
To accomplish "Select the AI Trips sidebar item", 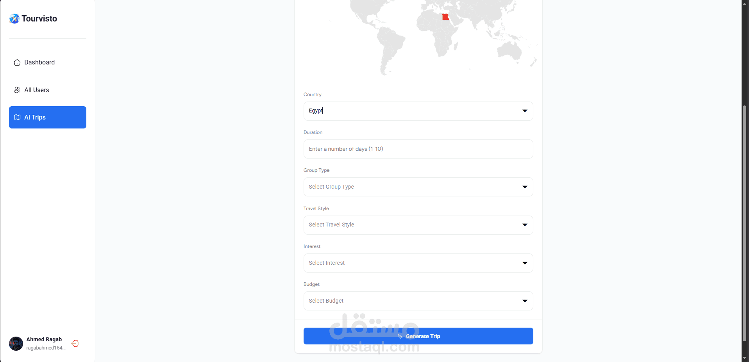I will [x=48, y=117].
